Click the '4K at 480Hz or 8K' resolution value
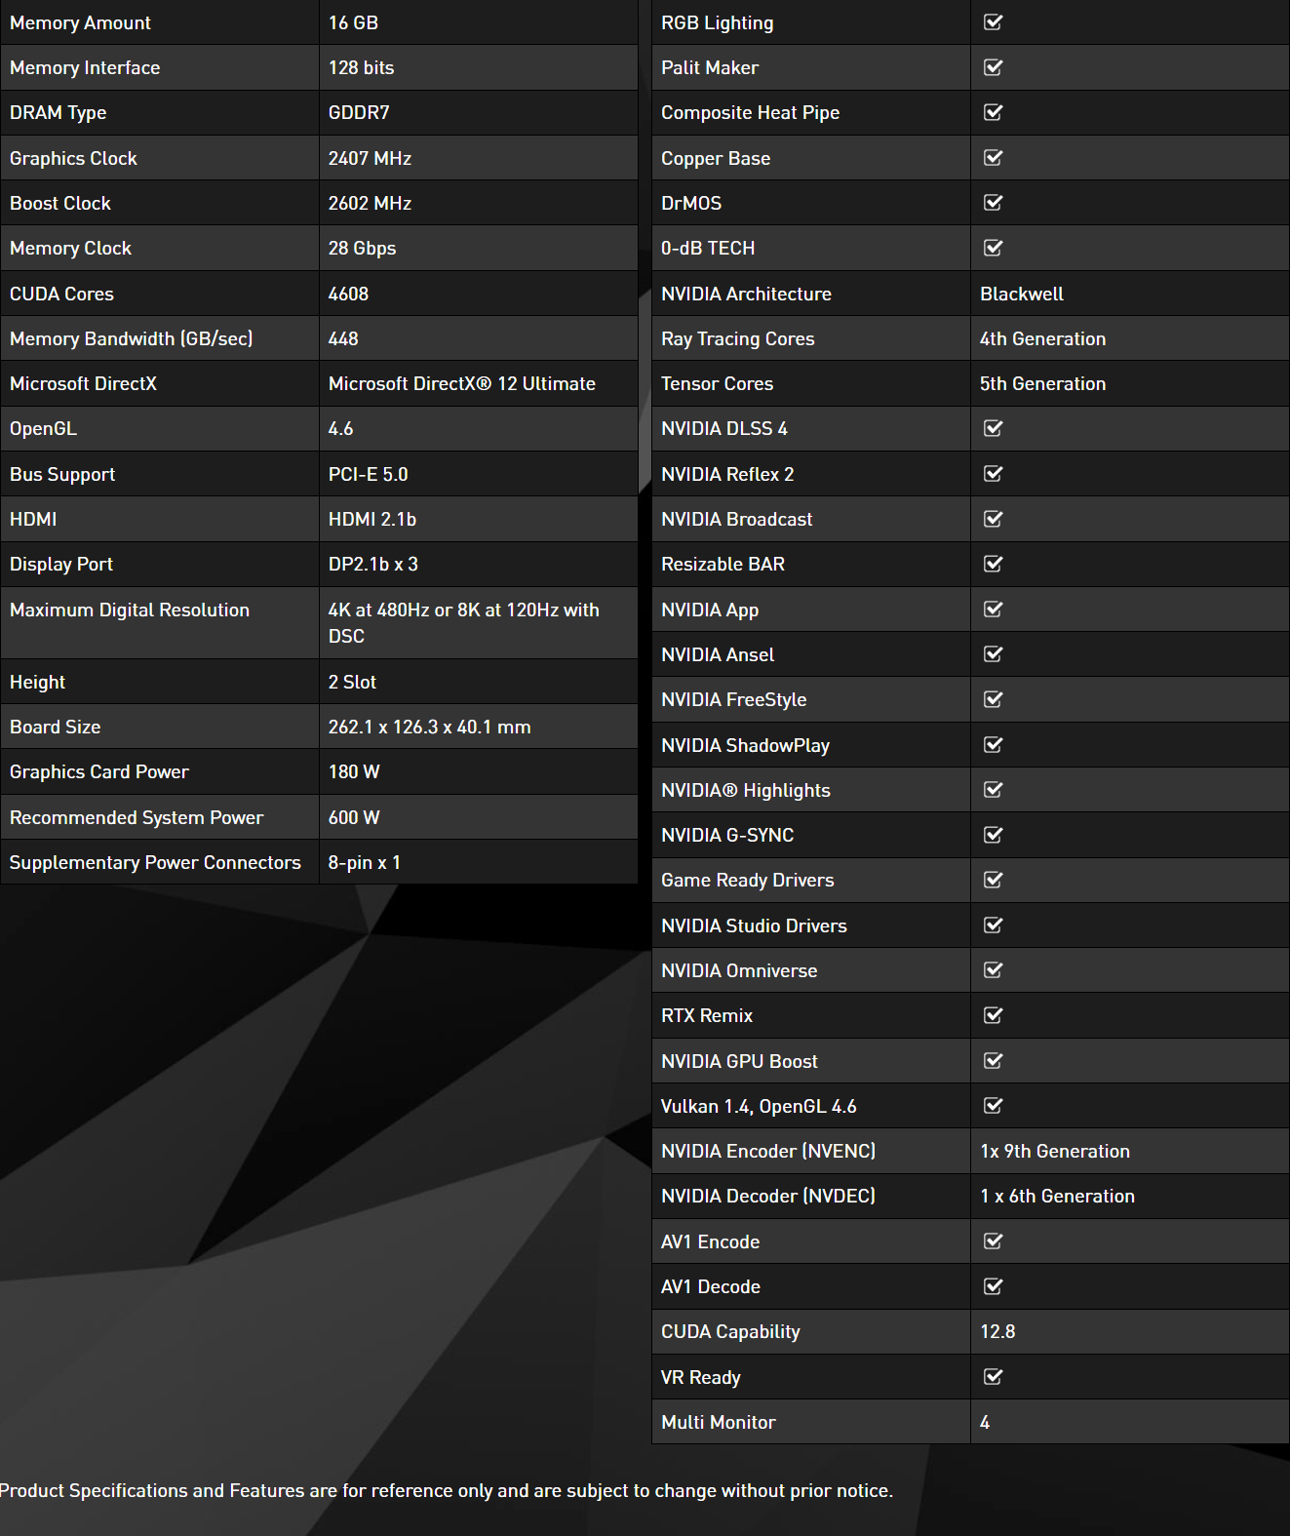This screenshot has height=1536, width=1290. (464, 622)
